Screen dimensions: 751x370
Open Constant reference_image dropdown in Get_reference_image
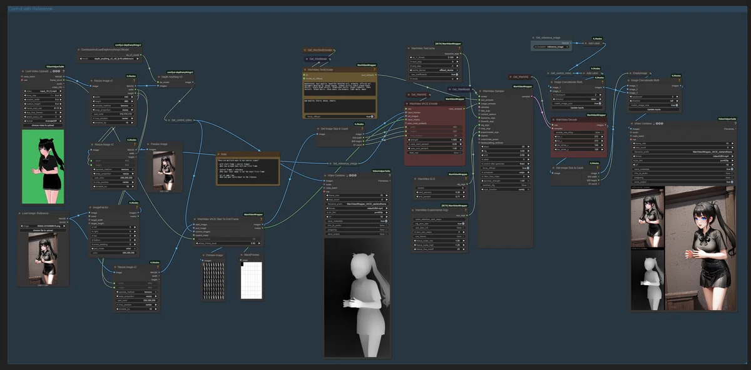pos(551,47)
